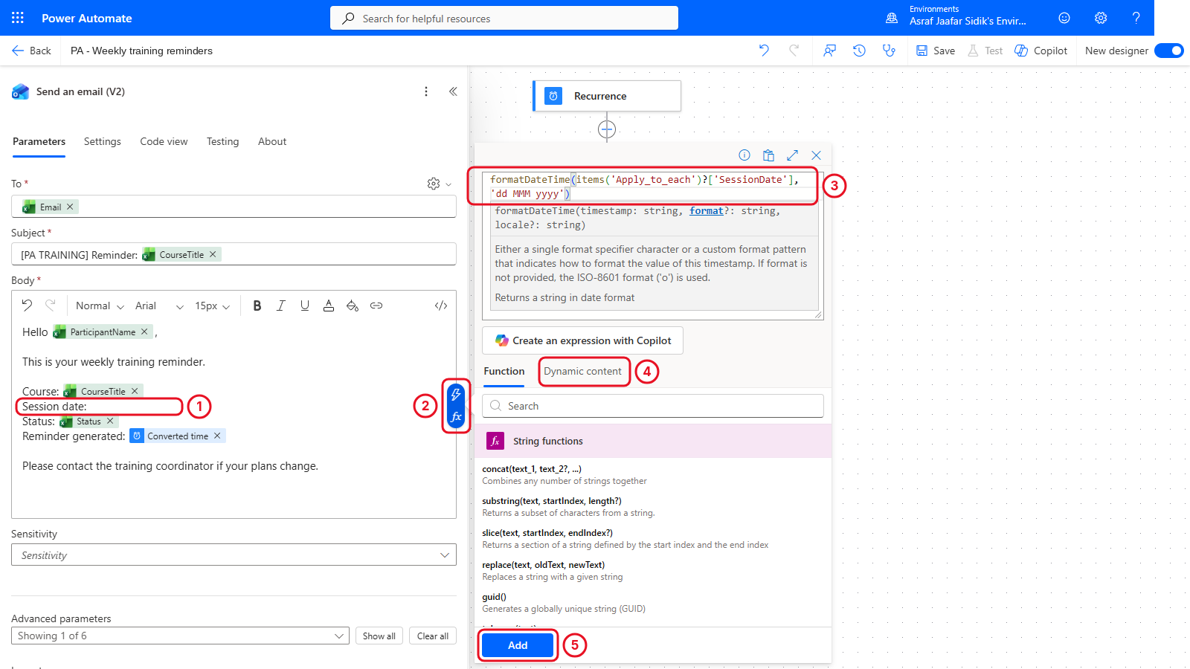The height and width of the screenshot is (669, 1190).
Task: Open the Advanced parameters Showing 1 of 6 dropdown
Action: pyautogui.click(x=180, y=636)
